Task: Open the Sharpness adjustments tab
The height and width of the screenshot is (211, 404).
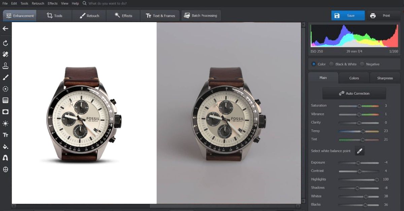Action: (x=385, y=78)
